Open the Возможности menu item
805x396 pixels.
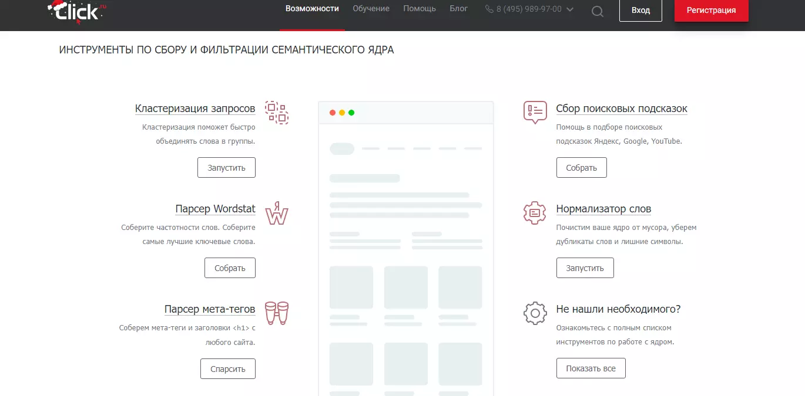point(312,9)
